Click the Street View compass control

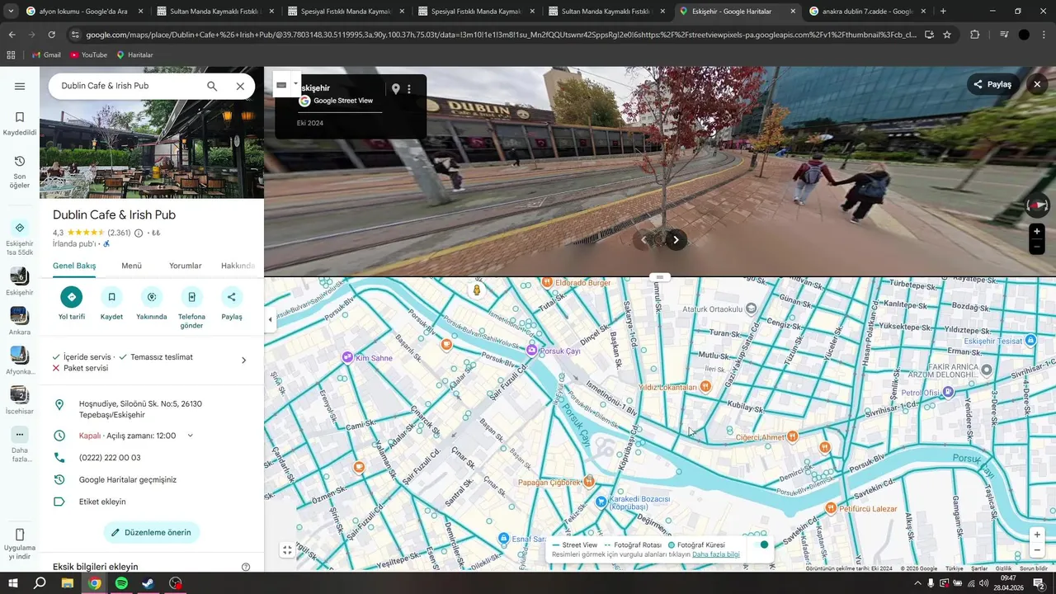[x=1037, y=205]
